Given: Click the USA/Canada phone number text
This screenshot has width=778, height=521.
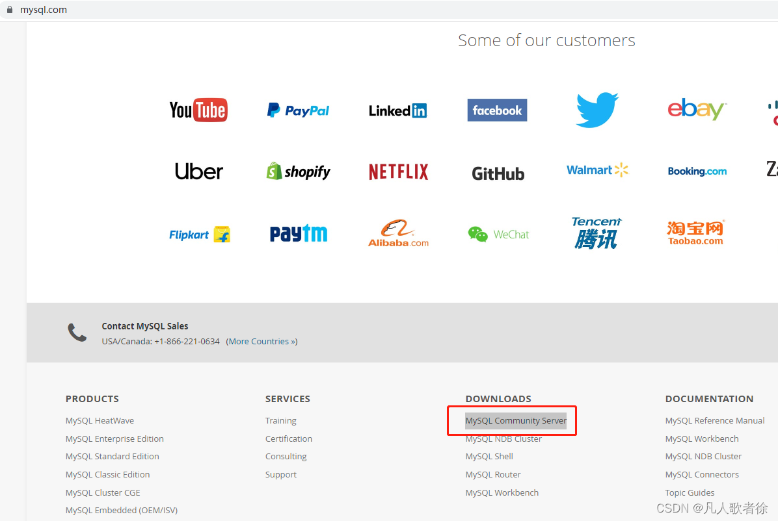Looking at the screenshot, I should (161, 342).
